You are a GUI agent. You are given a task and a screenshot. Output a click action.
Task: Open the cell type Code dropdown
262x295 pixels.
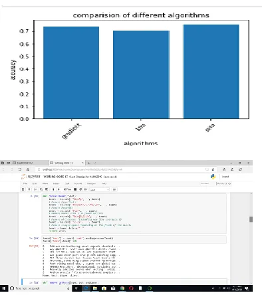100,189
